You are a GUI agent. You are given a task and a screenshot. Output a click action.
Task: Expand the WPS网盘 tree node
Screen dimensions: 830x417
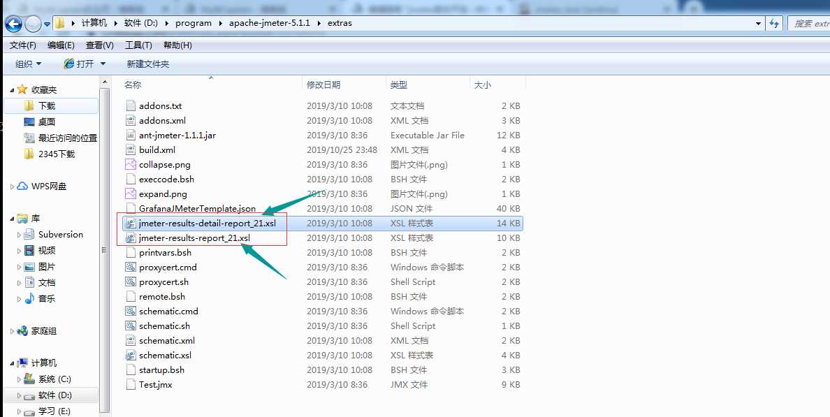tap(12, 186)
